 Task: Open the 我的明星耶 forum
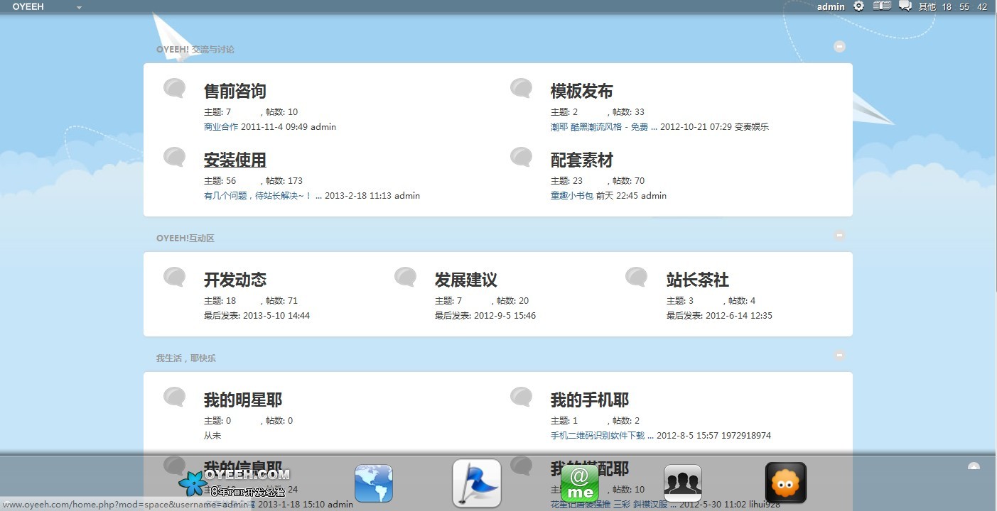(242, 400)
